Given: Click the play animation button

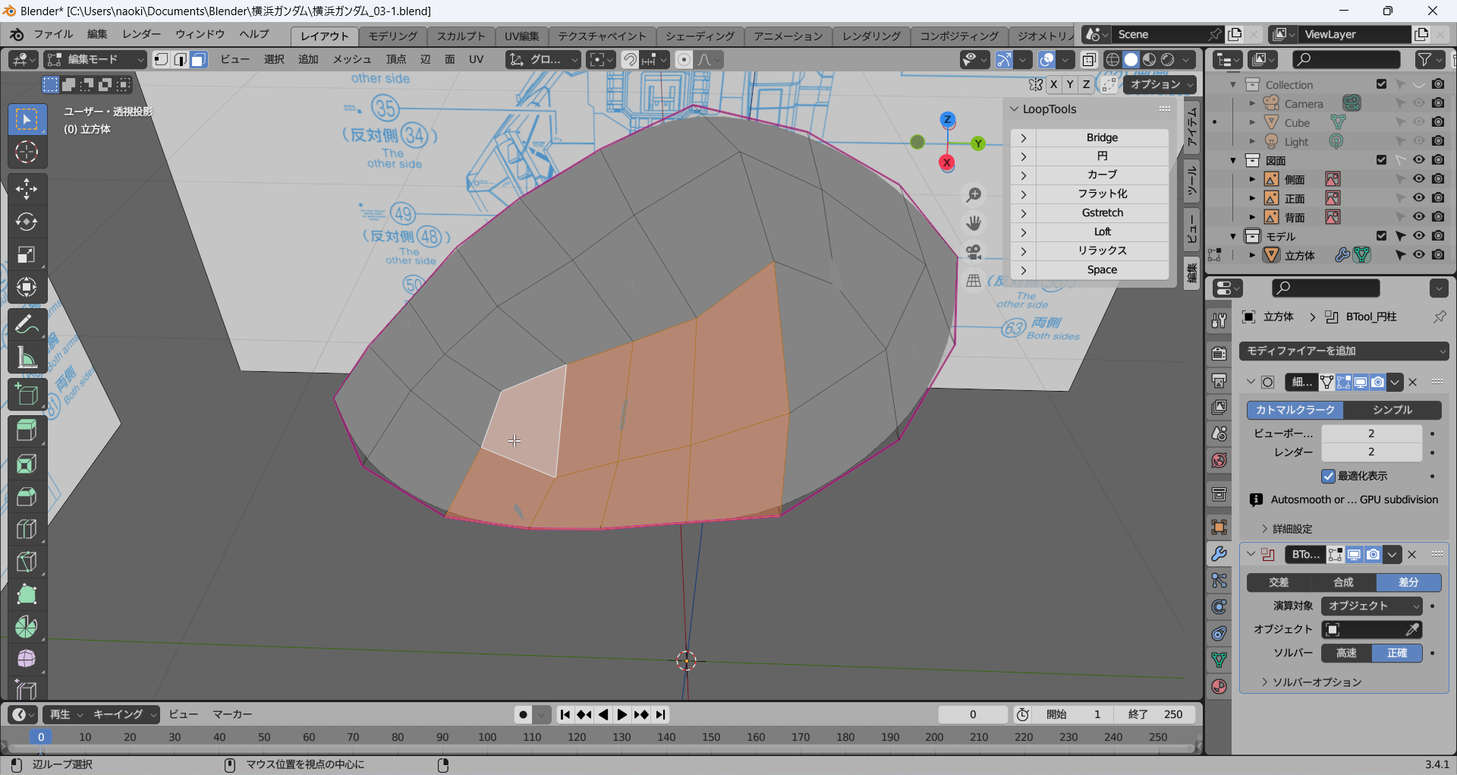Looking at the screenshot, I should point(622,714).
